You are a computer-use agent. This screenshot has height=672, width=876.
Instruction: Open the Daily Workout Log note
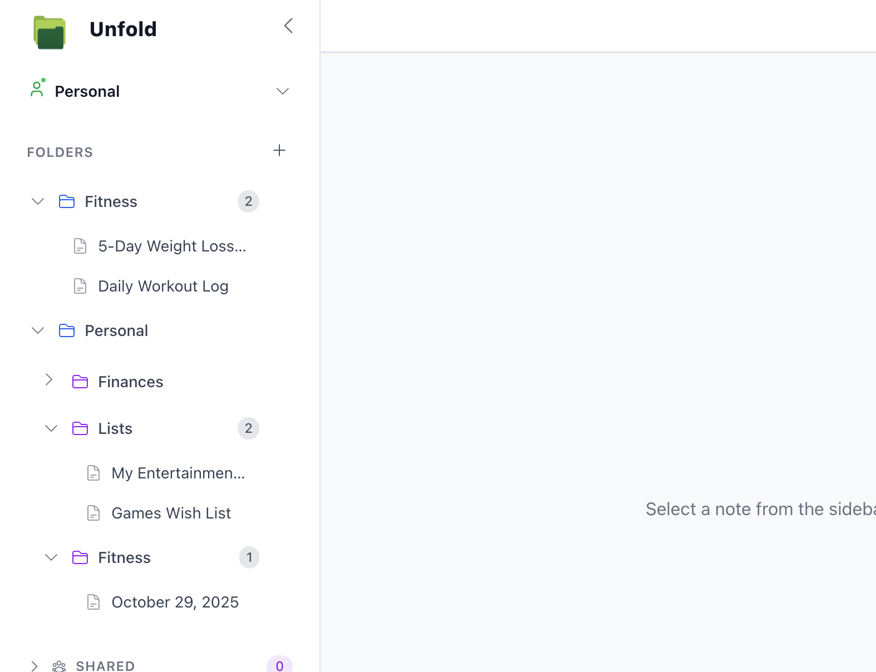(x=163, y=286)
